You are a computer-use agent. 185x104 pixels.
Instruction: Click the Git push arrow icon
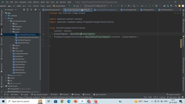pos(153,6)
